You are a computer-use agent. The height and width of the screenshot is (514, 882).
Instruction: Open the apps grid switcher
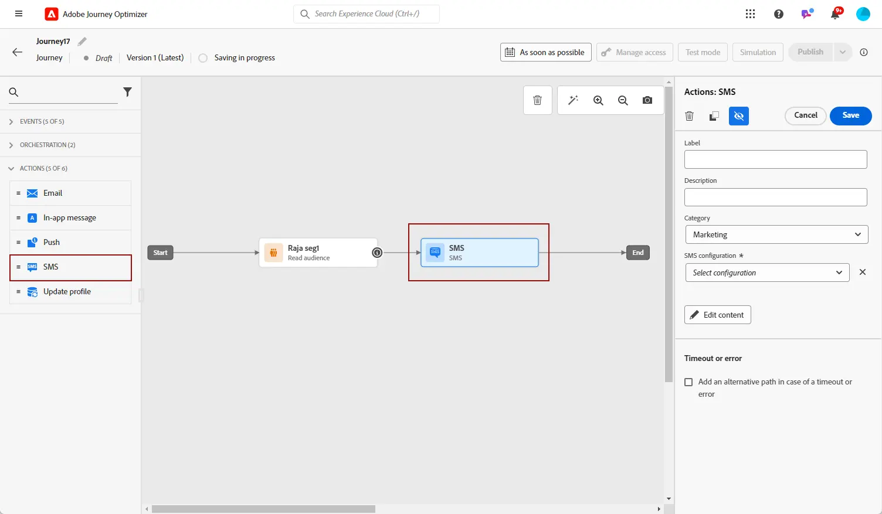point(750,14)
